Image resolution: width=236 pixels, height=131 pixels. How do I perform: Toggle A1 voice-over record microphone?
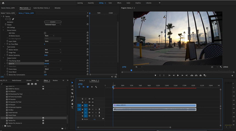click(99, 109)
